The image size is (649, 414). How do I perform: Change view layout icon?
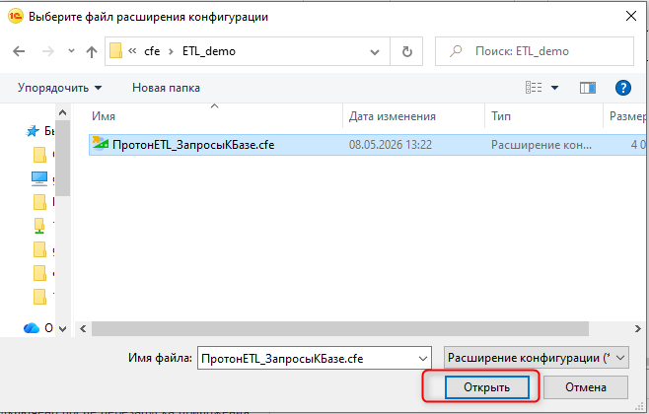(534, 88)
